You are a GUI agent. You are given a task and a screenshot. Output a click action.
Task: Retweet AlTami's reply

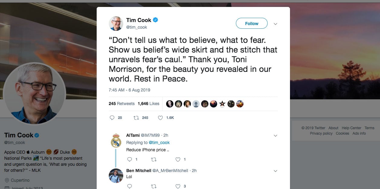154,159
